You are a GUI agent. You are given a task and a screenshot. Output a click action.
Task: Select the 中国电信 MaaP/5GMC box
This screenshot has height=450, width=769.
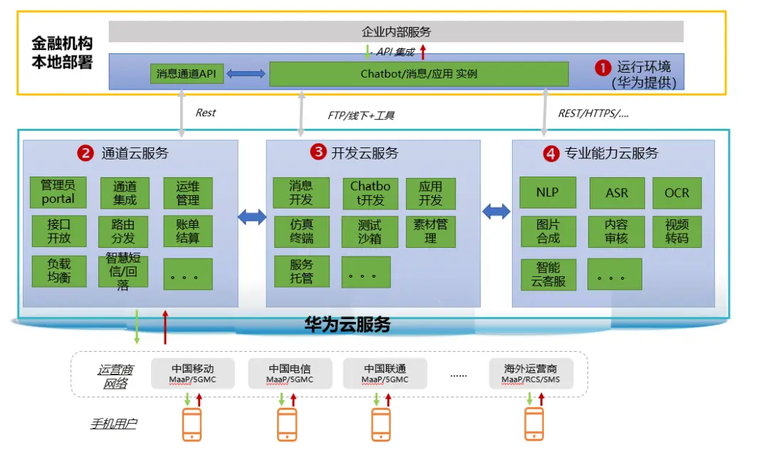[290, 374]
